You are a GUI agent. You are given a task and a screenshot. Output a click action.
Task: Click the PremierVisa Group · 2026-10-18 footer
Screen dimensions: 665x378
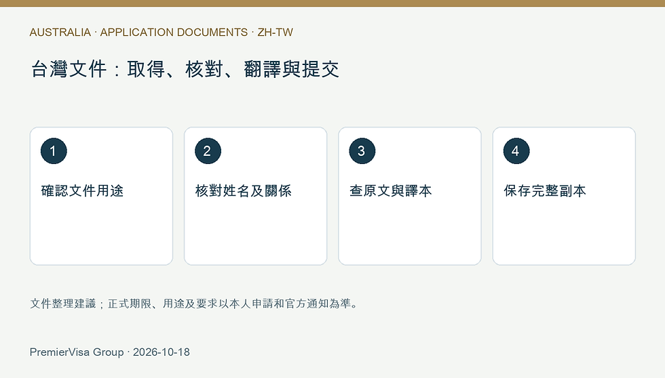110,352
